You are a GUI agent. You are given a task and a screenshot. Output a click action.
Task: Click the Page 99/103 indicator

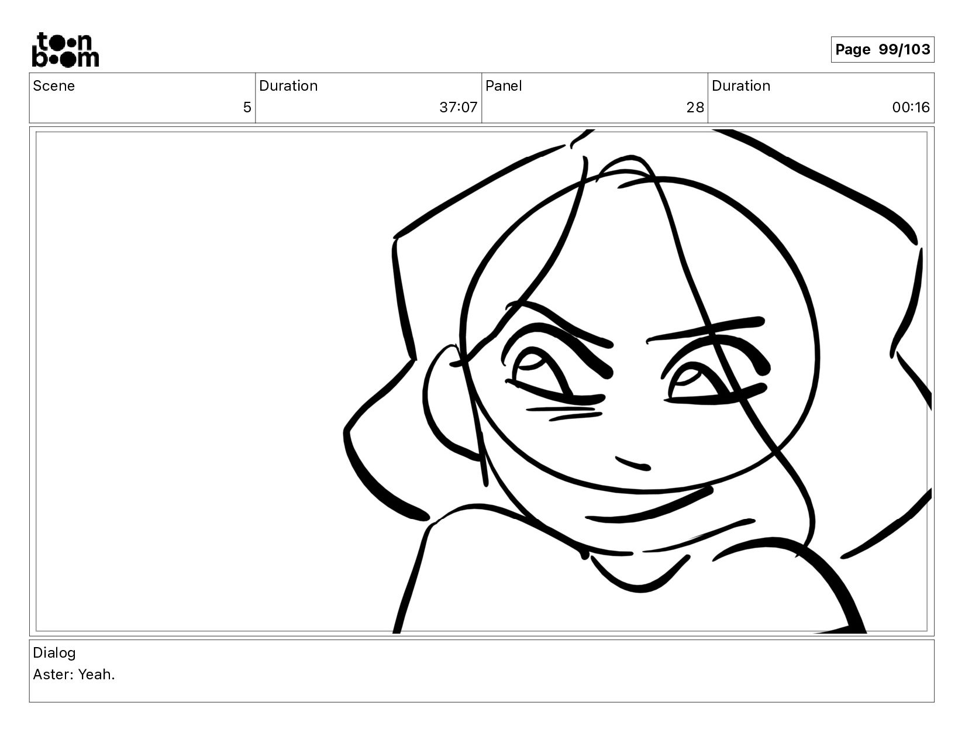pyautogui.click(x=883, y=50)
